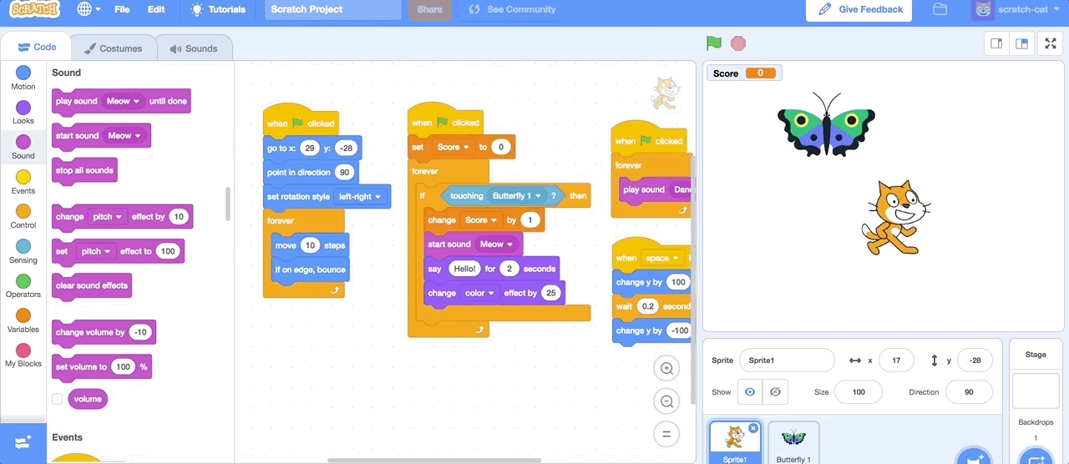Edit the sprite Direction field
Image resolution: width=1069 pixels, height=464 pixels.
click(x=969, y=392)
